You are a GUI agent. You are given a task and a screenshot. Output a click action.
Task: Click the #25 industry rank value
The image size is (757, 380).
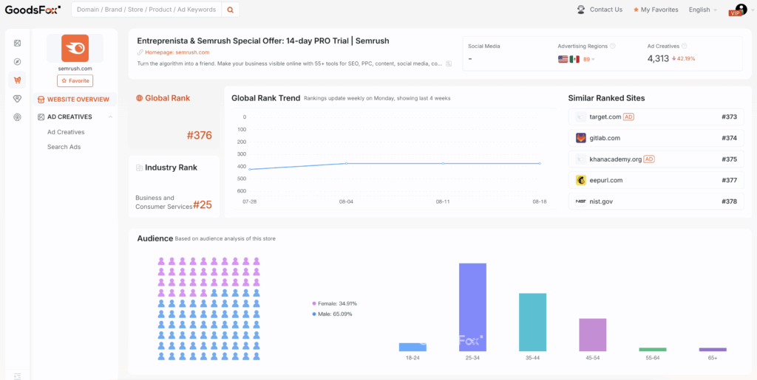coord(203,204)
